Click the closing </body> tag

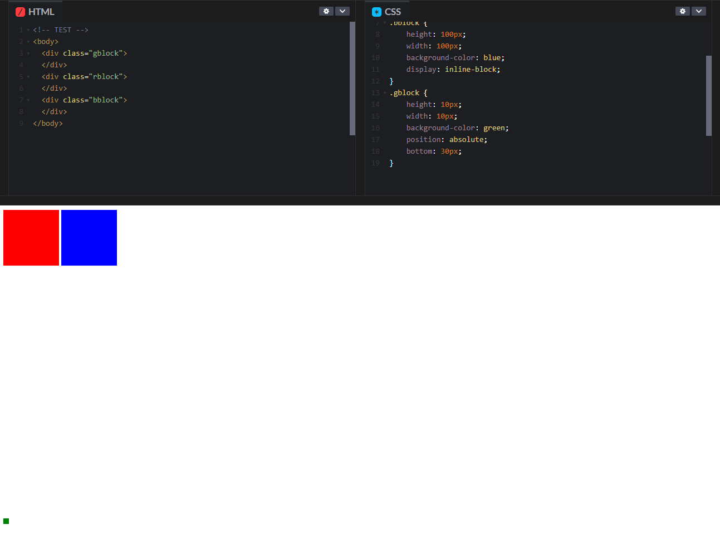(x=48, y=124)
